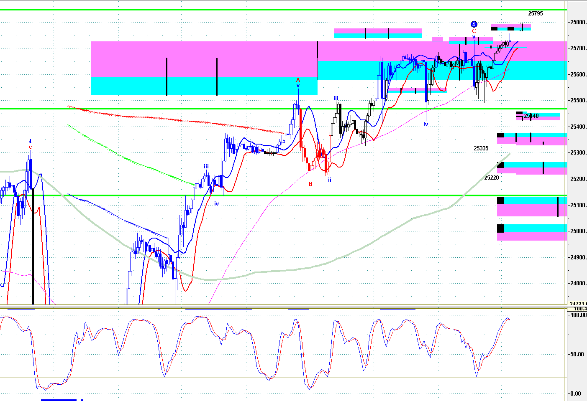Click the 100.00 oscillator axis label
Image resolution: width=587 pixels, height=401 pixels.
579,315
